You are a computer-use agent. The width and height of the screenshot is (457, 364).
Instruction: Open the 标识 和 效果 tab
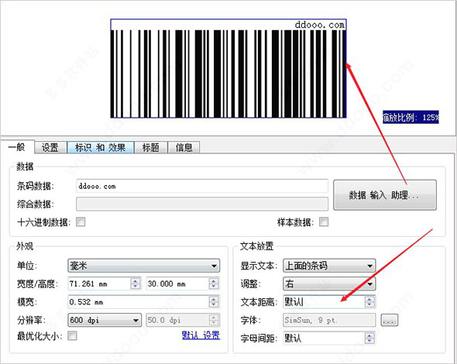(x=101, y=147)
